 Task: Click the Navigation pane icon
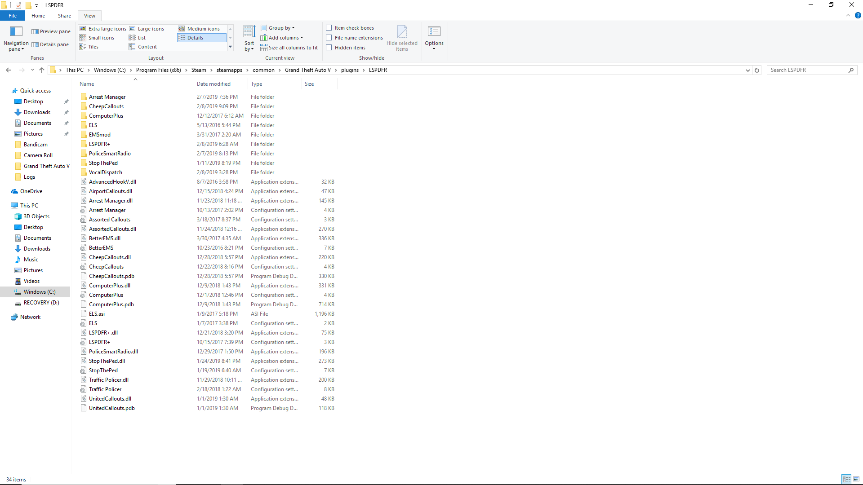[x=16, y=31]
